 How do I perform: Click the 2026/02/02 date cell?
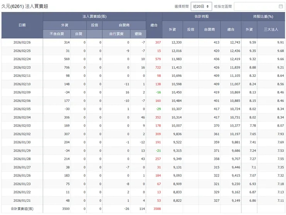(22, 134)
